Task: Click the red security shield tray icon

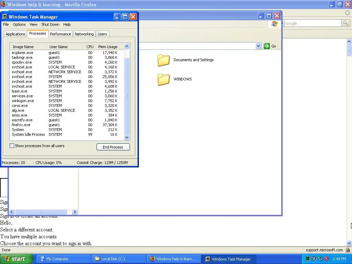Action: pos(327,259)
